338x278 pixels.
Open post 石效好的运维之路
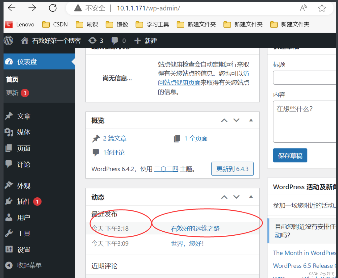[x=195, y=229]
